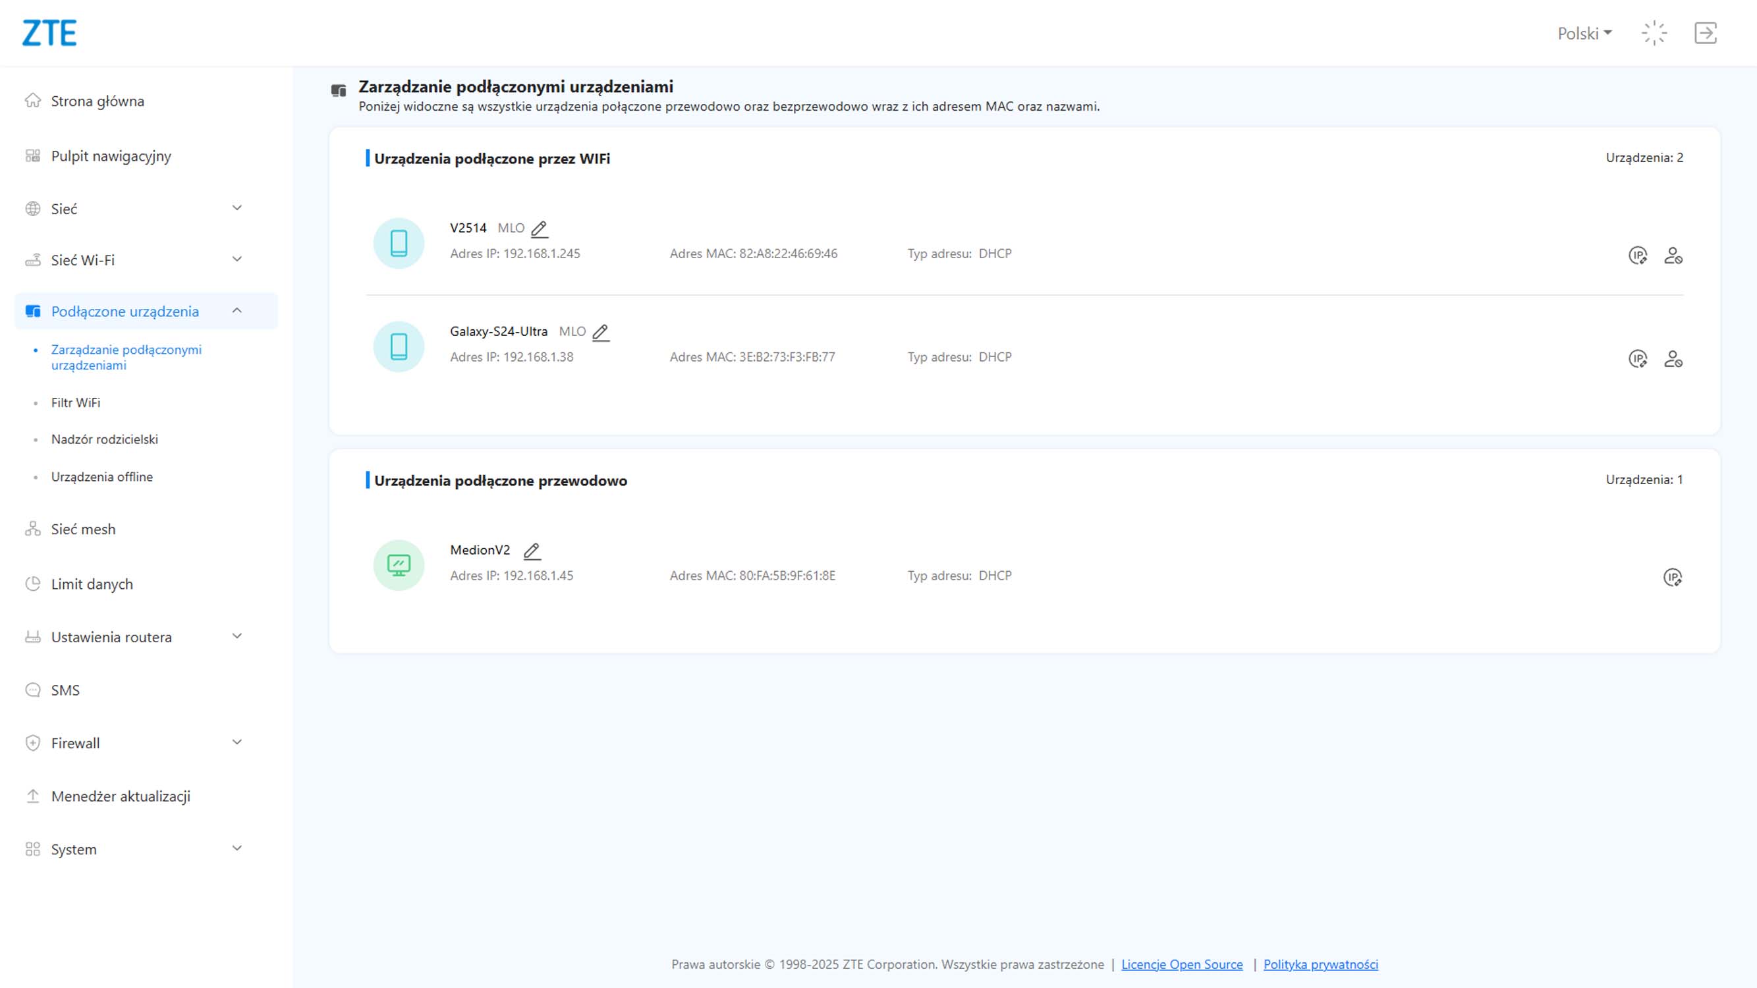Click IP icon for Galaxy-S24-Ultra
Viewport: 1757px width, 988px height.
pos(1638,360)
